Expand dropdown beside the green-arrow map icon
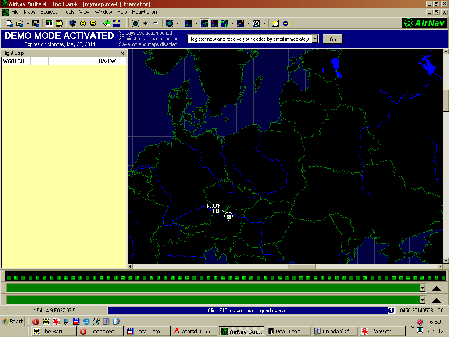 click(x=232, y=23)
